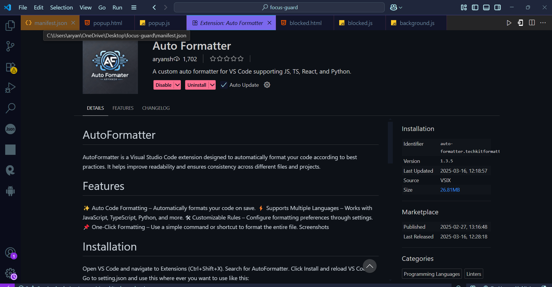Open the Extensions view with warning badge
Screen dimensions: 552x287
[x=10, y=67]
